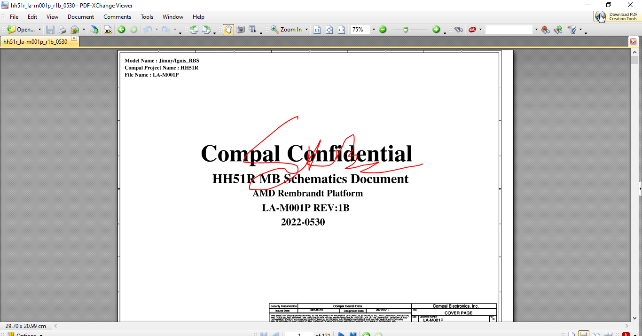Click the email document icon

pyautogui.click(x=94, y=30)
